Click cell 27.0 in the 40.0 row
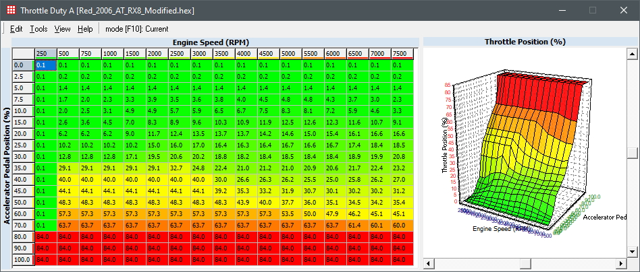 click(402, 180)
